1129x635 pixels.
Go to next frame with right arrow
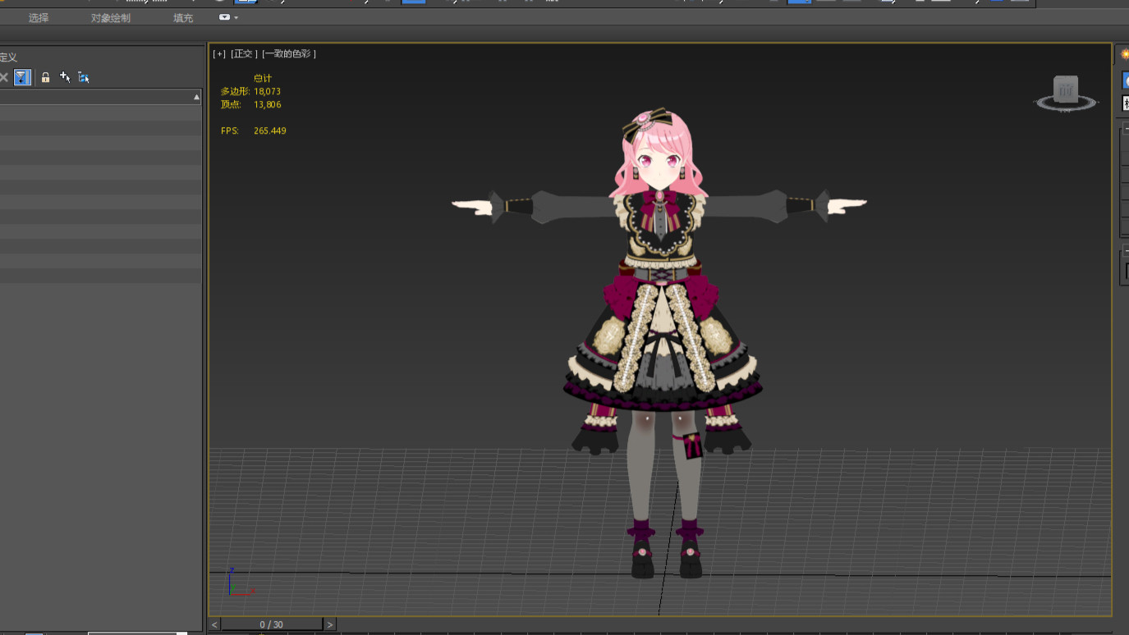[330, 624]
